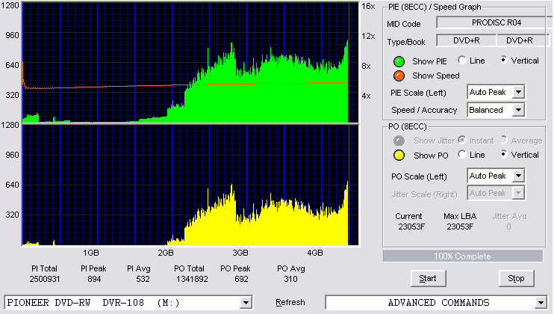Screen dimensions: 554x314
Task: Select Vertical mode for PO graph
Action: click(504, 154)
